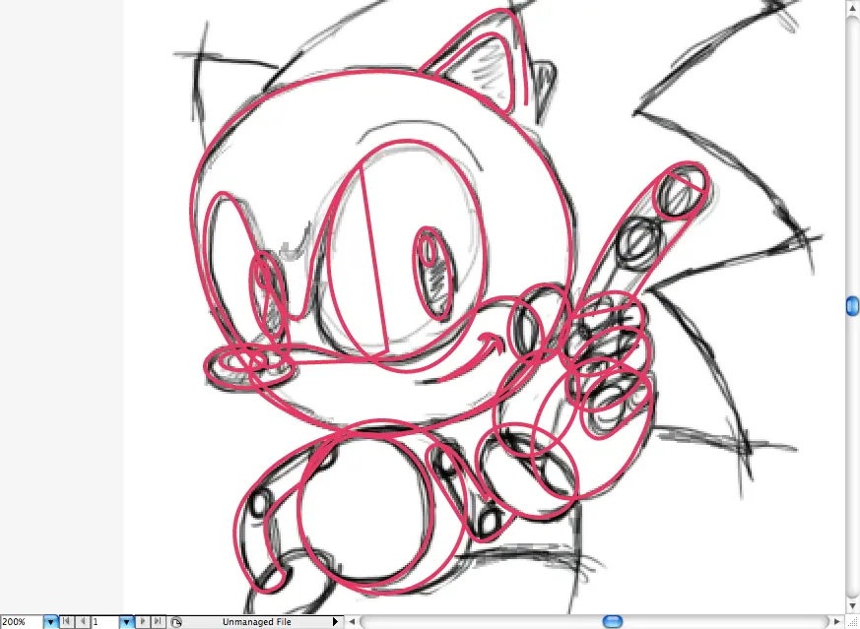Viewport: 860px width, 629px height.
Task: Click the horizontal scrollbar left arrow
Action: tap(352, 622)
